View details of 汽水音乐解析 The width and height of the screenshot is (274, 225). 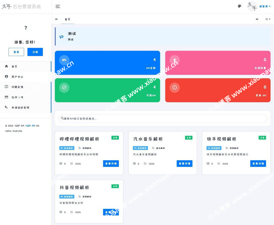coord(184,163)
